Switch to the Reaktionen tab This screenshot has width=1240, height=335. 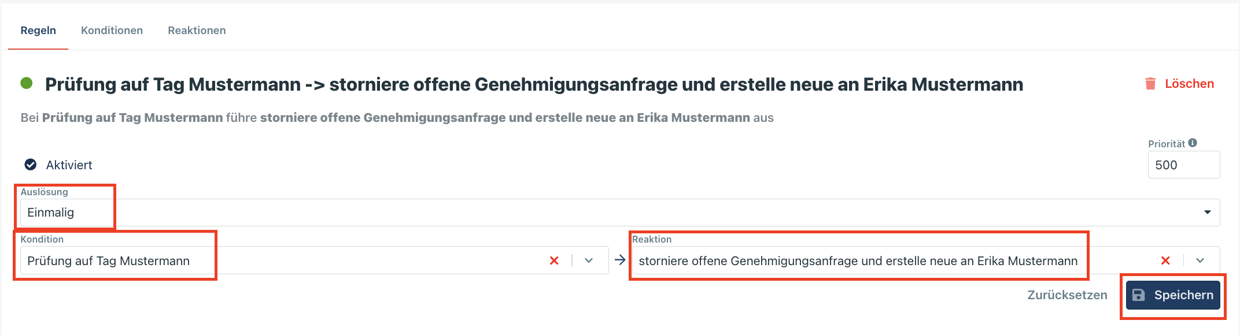coord(197,30)
